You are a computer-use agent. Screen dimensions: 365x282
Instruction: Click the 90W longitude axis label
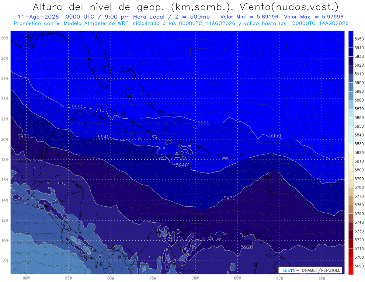coord(26,278)
